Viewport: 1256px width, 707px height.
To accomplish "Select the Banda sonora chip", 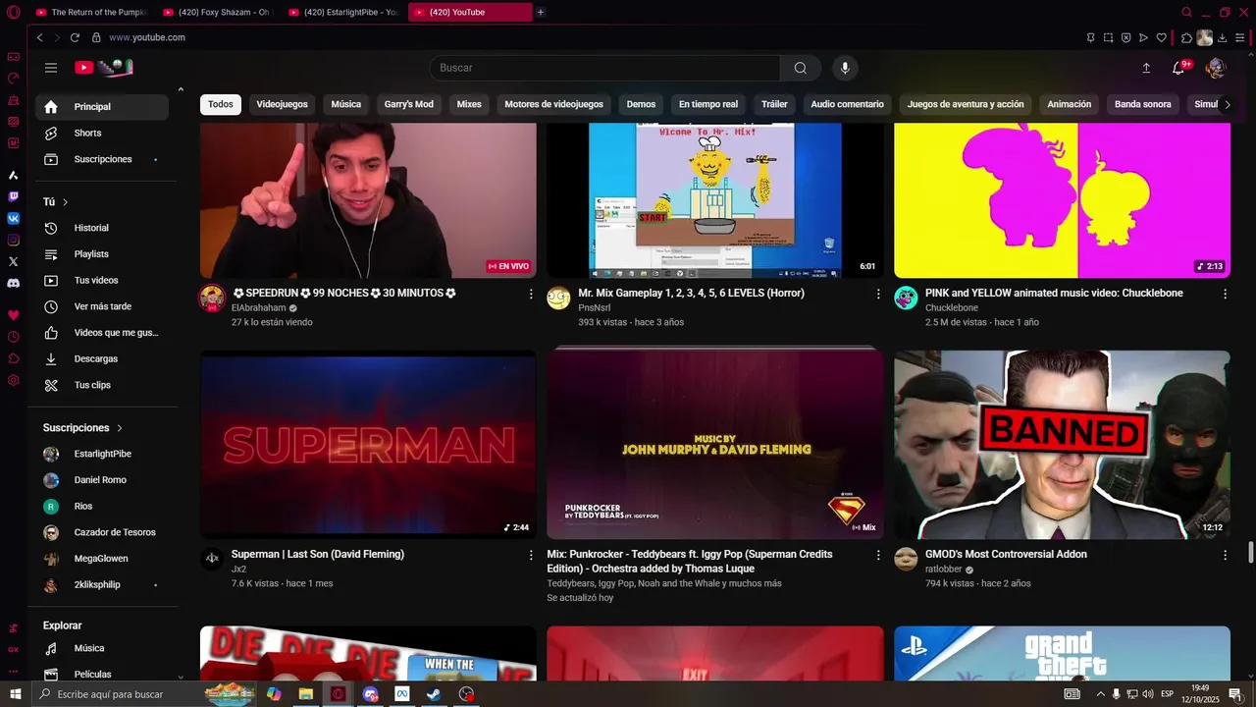I will (x=1142, y=104).
